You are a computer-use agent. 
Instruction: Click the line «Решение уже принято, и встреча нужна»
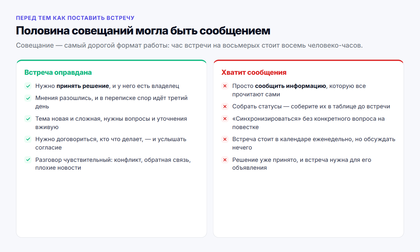[302, 164]
